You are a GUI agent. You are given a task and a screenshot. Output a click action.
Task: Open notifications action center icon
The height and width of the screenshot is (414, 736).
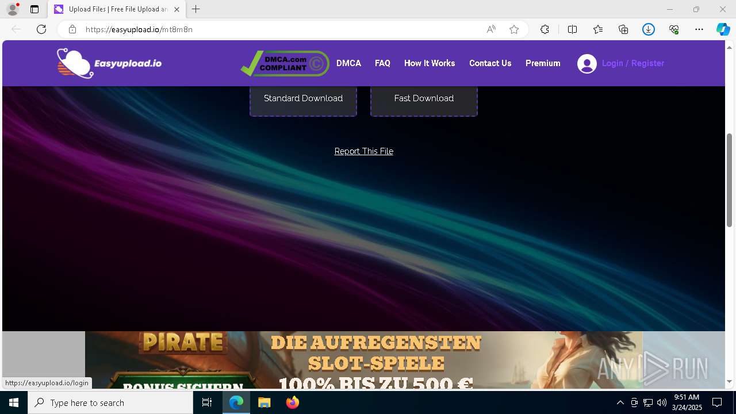tap(717, 402)
